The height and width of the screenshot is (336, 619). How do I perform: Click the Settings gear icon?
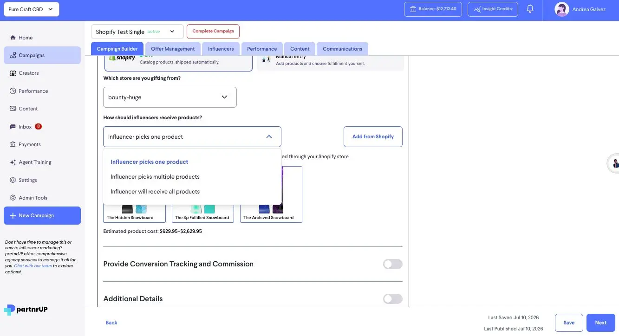pos(13,180)
